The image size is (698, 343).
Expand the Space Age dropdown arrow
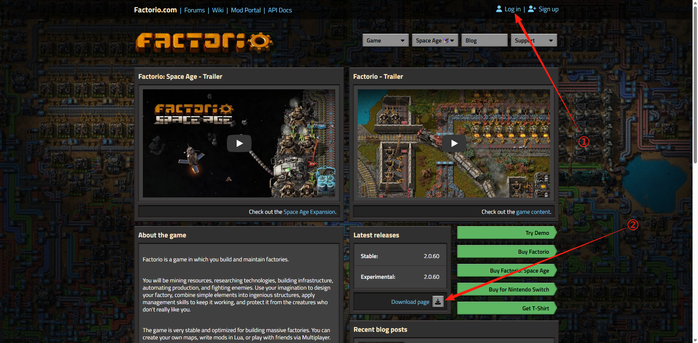(452, 41)
